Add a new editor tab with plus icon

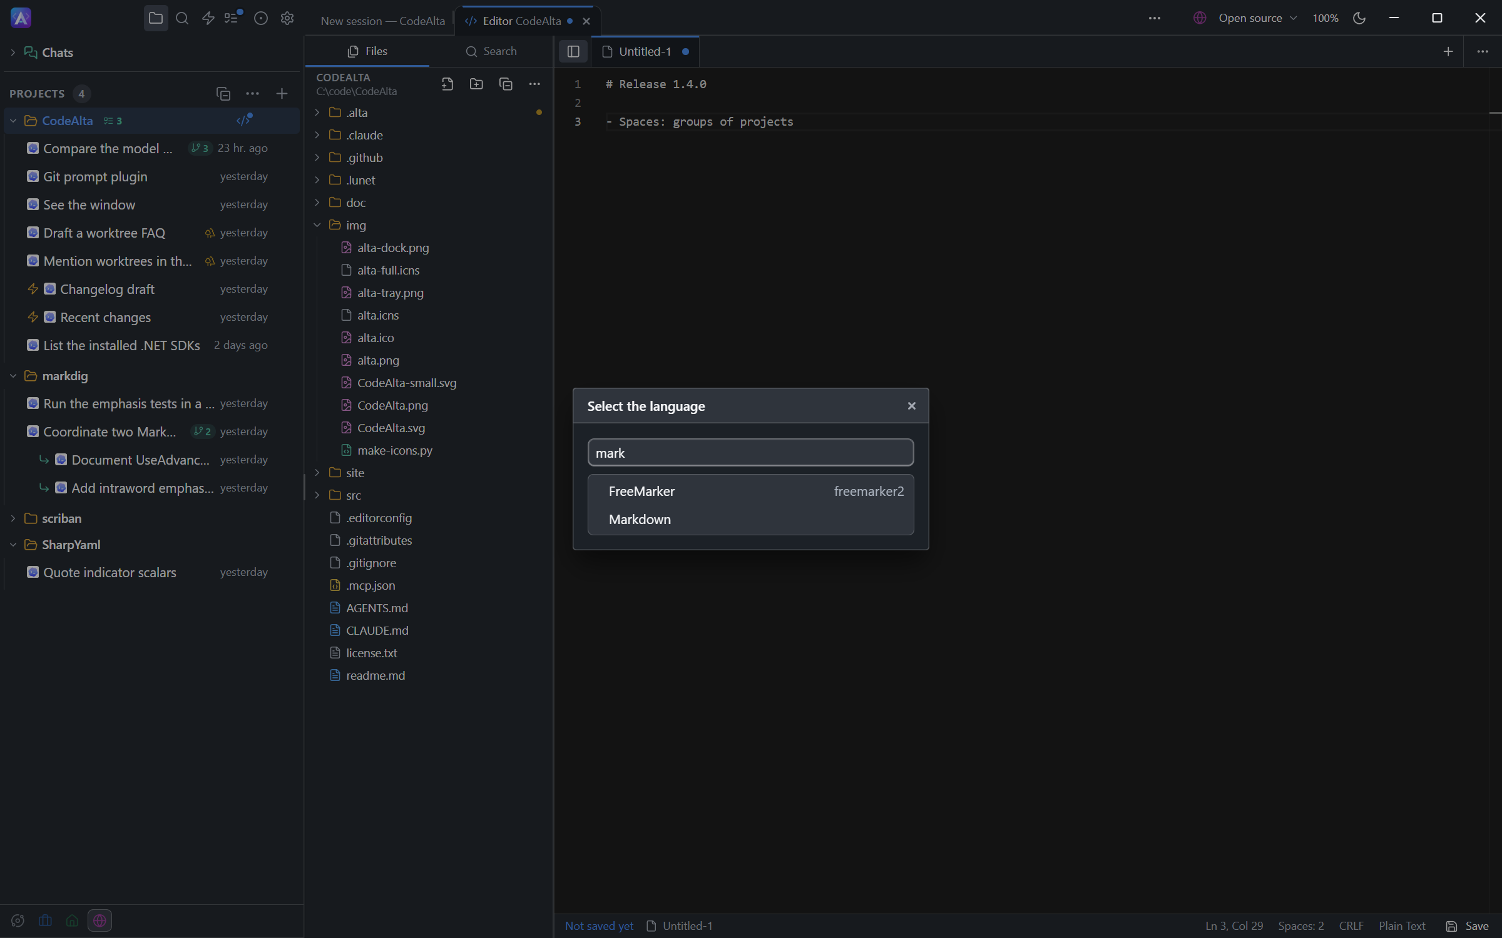click(x=1448, y=51)
